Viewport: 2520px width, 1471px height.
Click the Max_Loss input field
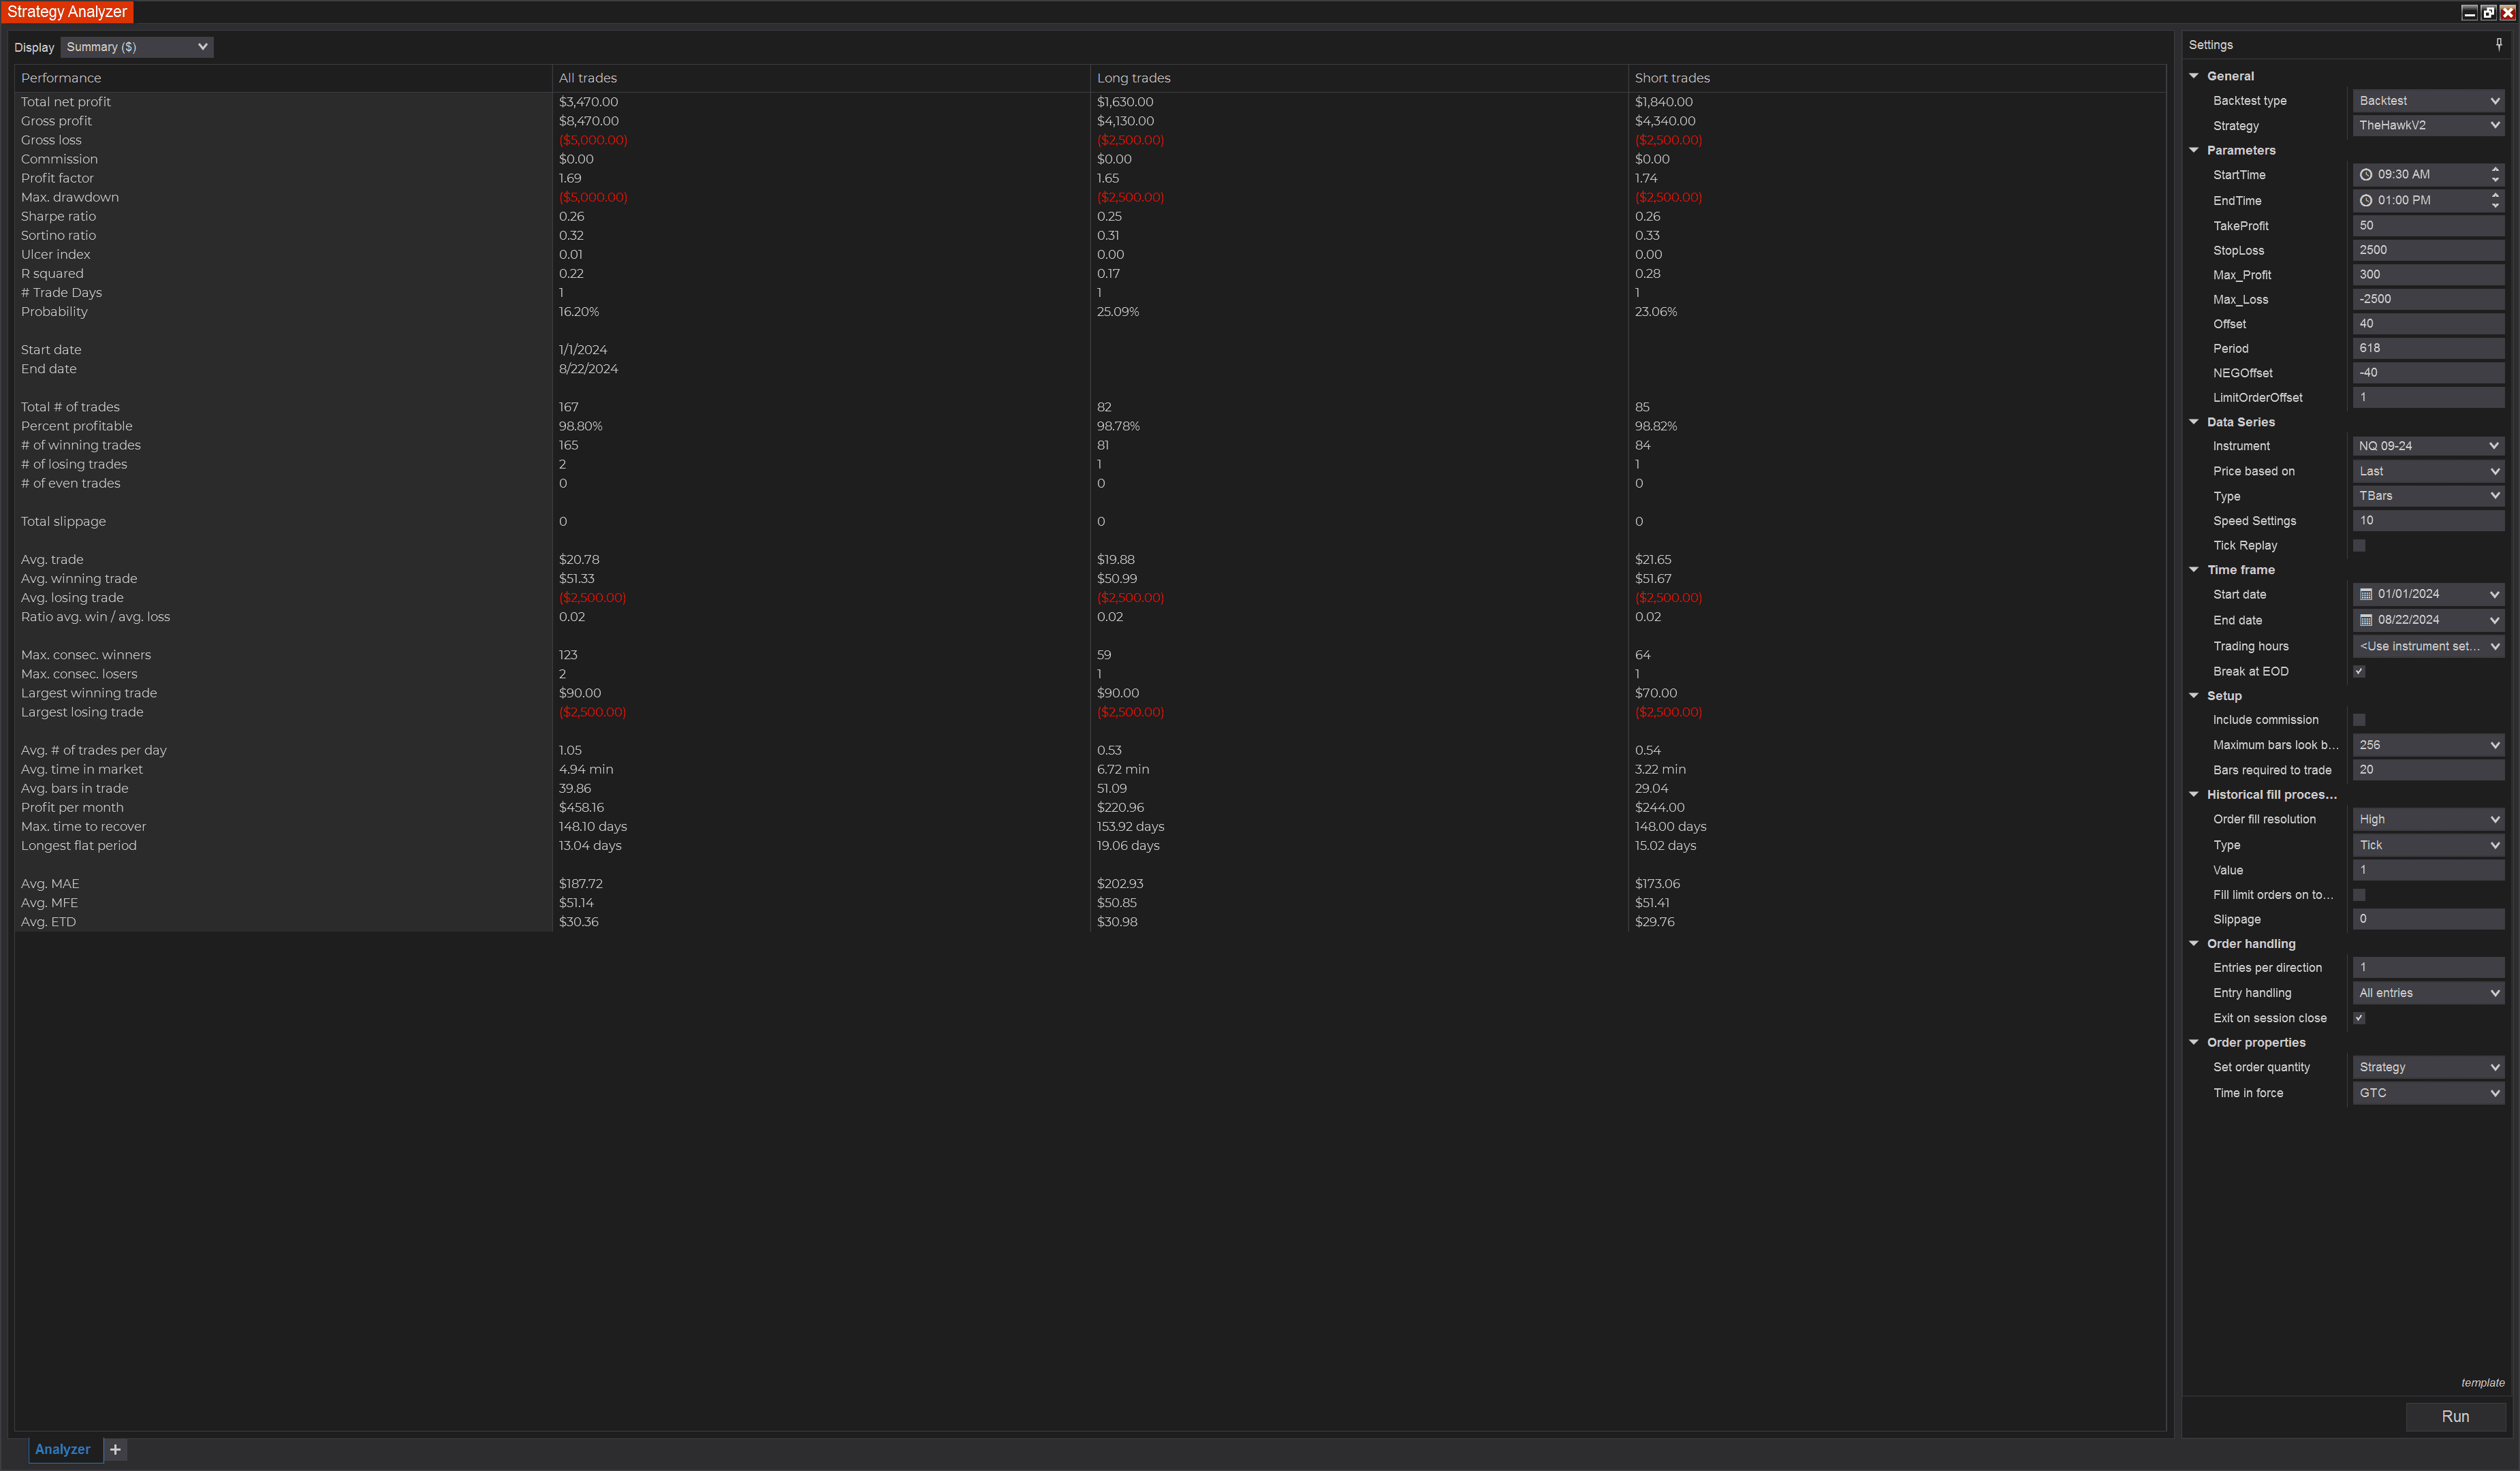pos(2428,299)
